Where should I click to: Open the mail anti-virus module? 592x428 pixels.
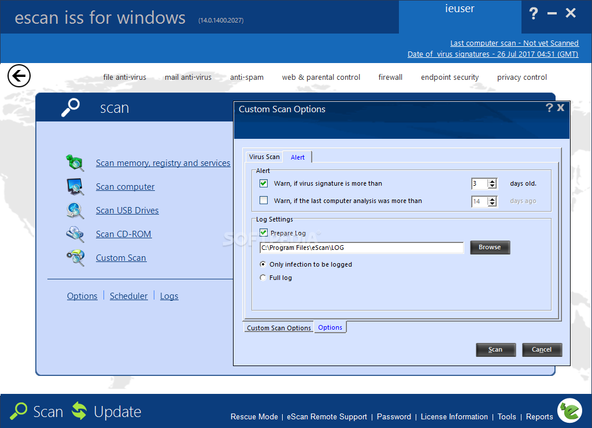[188, 77]
